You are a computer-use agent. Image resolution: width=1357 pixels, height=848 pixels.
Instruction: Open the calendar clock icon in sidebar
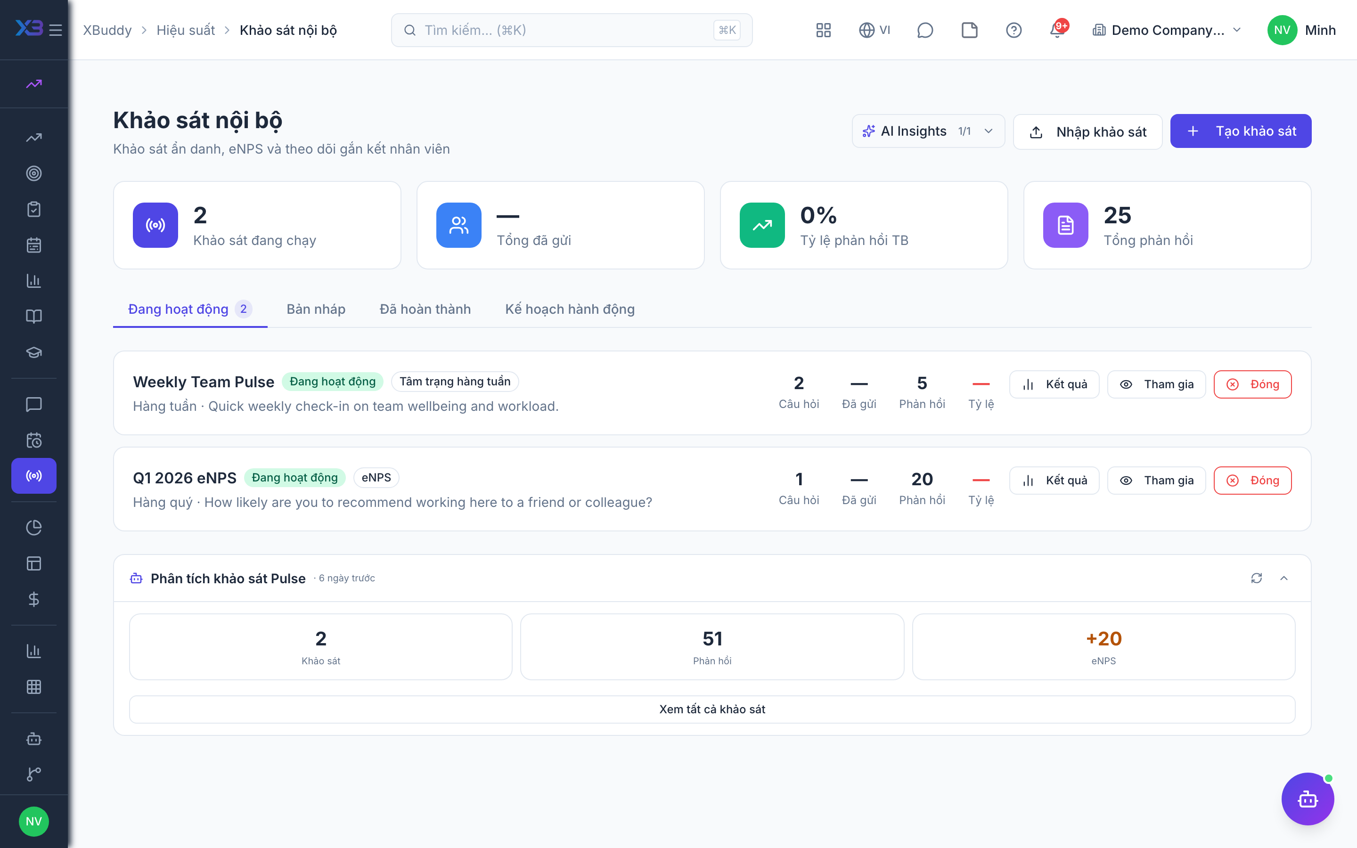click(33, 440)
